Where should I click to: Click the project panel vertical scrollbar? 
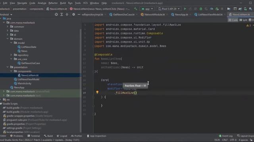[x=81, y=80]
